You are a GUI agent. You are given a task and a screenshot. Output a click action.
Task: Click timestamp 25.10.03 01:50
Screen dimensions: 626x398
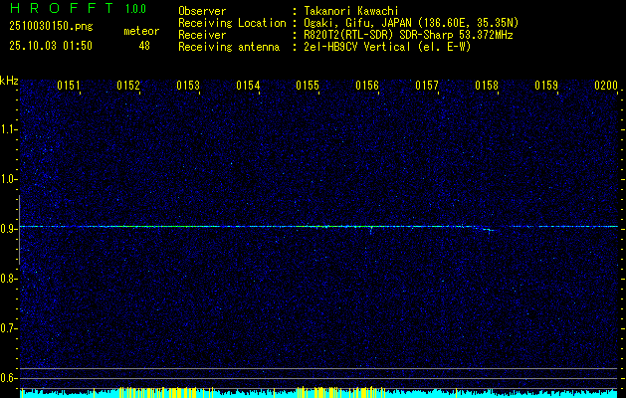[x=51, y=46]
